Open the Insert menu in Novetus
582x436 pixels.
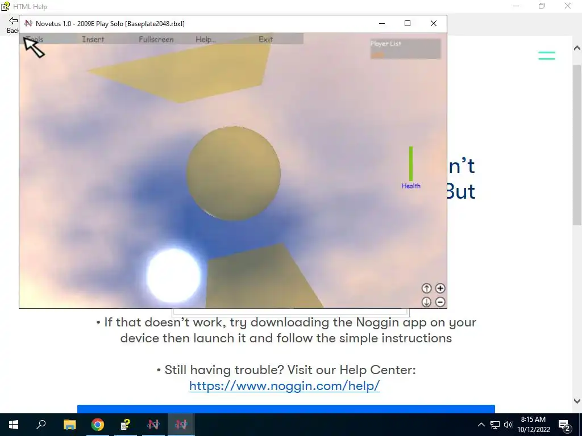(93, 39)
